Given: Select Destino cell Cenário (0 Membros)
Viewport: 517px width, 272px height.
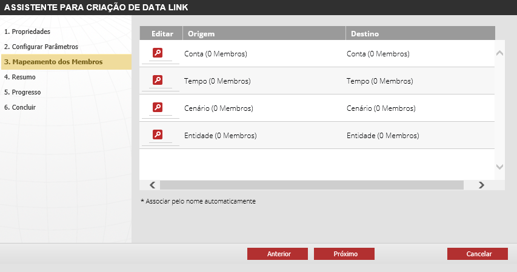Looking at the screenshot, I should (381, 108).
